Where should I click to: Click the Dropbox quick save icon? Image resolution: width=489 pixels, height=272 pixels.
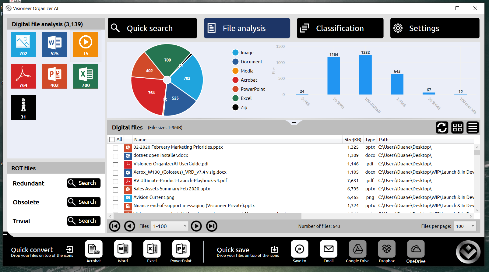(387, 249)
